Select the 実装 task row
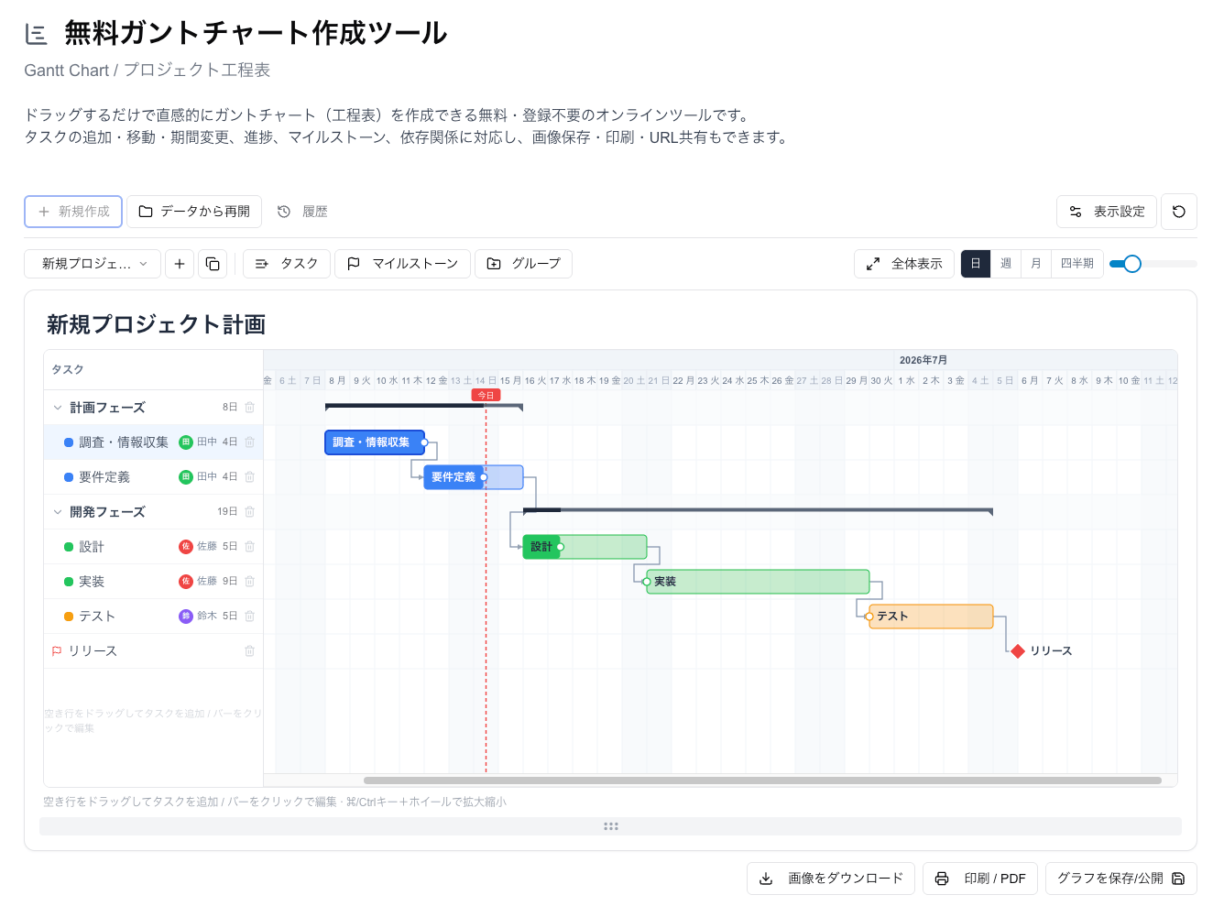The image size is (1213, 906). pyautogui.click(x=153, y=582)
